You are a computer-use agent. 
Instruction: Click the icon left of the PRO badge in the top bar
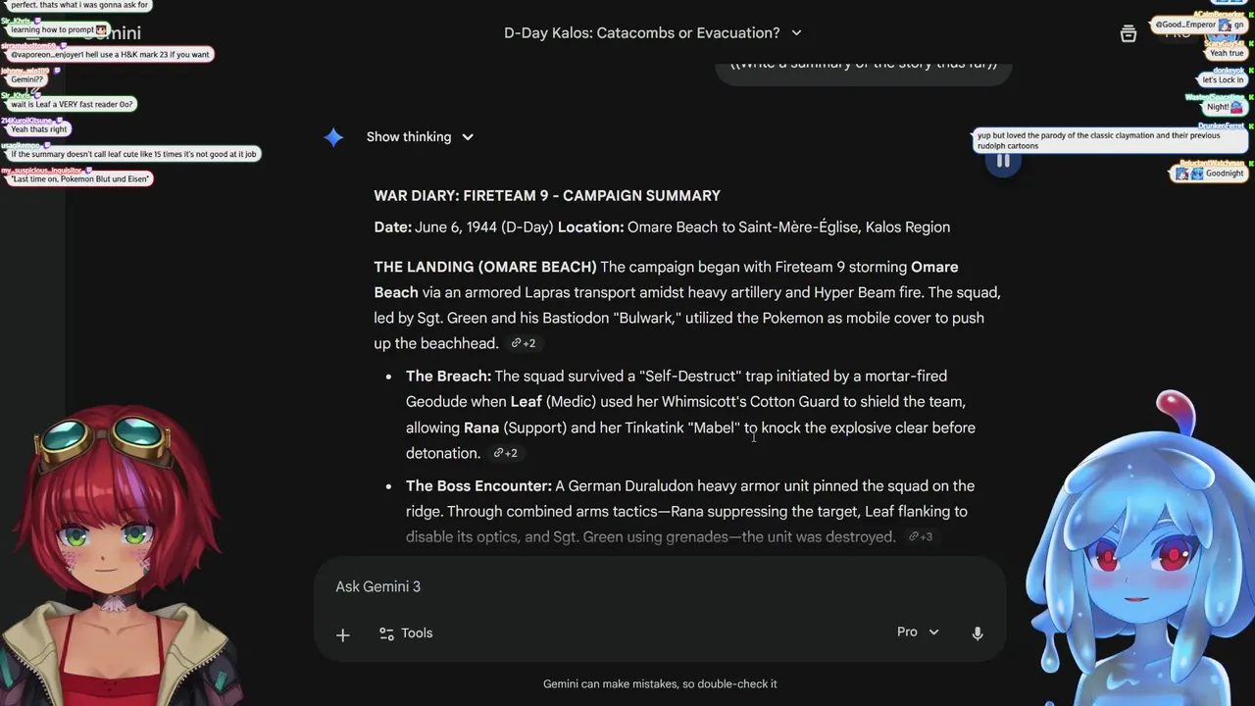click(x=1129, y=33)
